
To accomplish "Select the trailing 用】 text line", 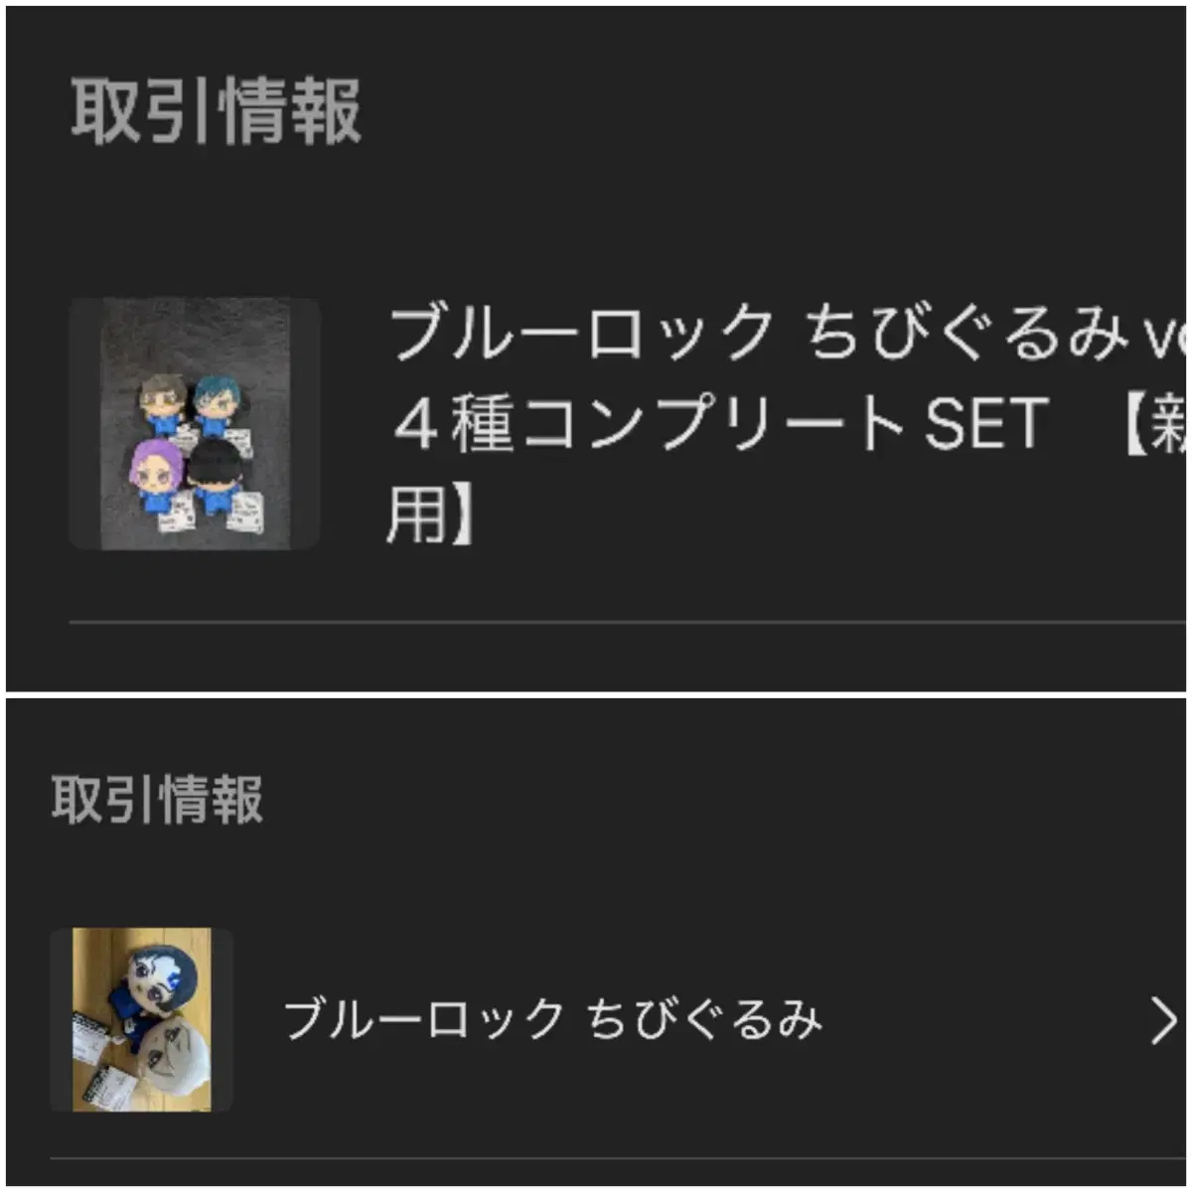I will (x=431, y=517).
